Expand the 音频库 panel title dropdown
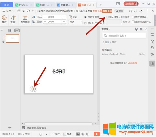Image resolution: width=156 pixels, height=137 pixels. click(106, 29)
